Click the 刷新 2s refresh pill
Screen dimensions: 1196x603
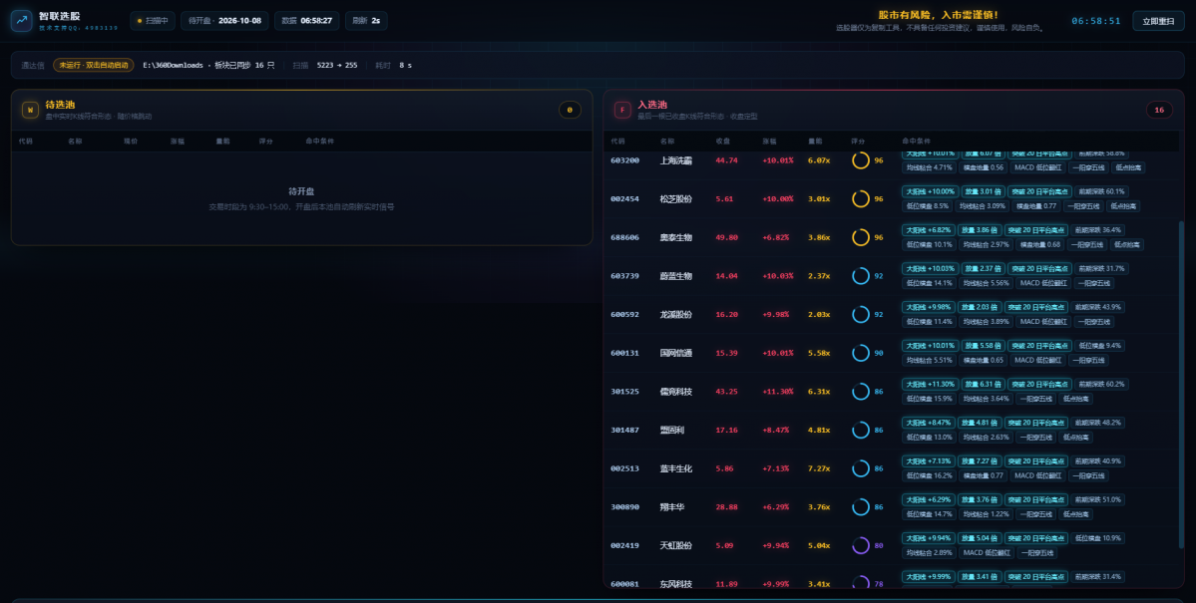[366, 21]
